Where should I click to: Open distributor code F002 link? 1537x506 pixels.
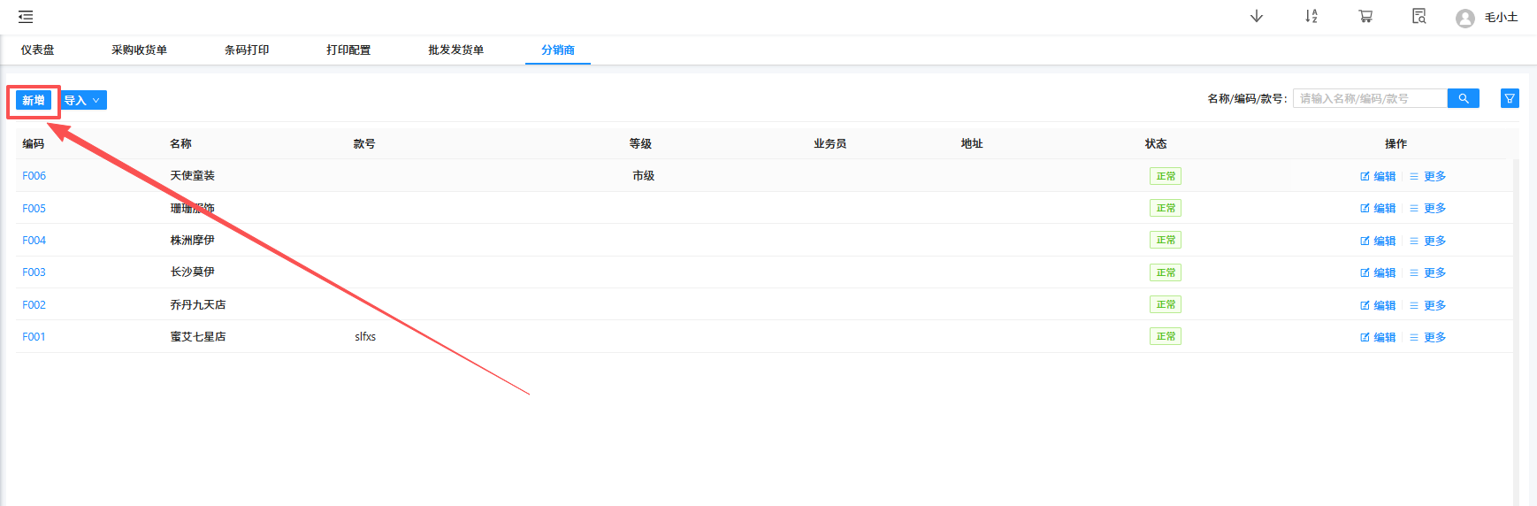click(34, 304)
